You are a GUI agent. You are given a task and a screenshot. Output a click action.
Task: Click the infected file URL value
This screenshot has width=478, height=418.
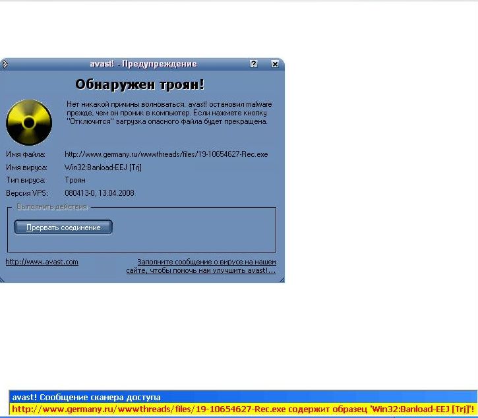point(166,154)
